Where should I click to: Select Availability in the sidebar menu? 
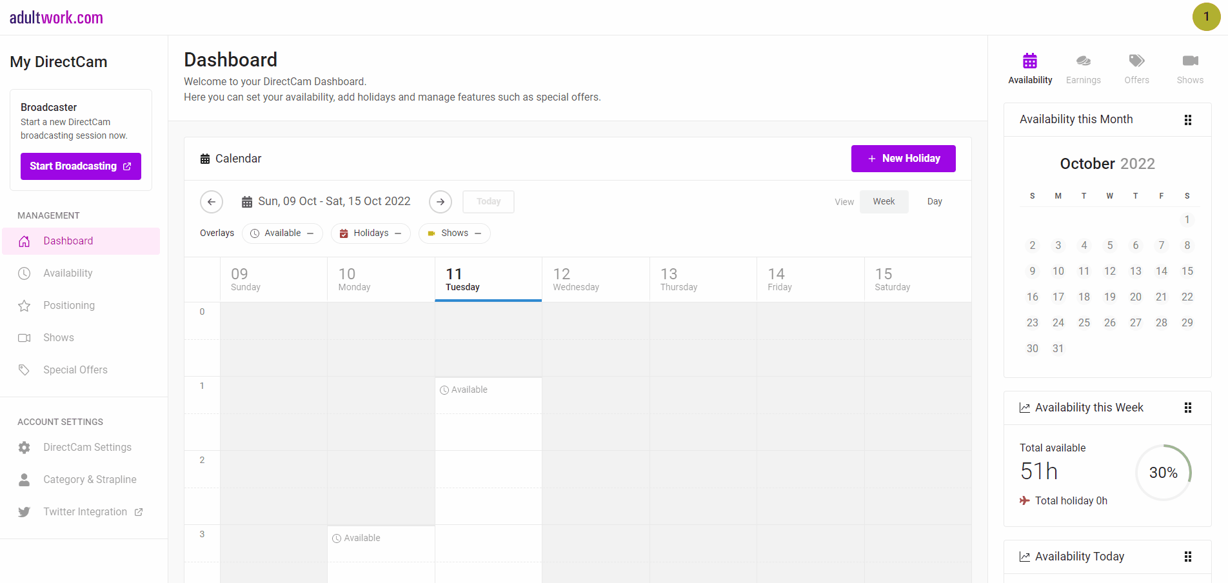68,273
